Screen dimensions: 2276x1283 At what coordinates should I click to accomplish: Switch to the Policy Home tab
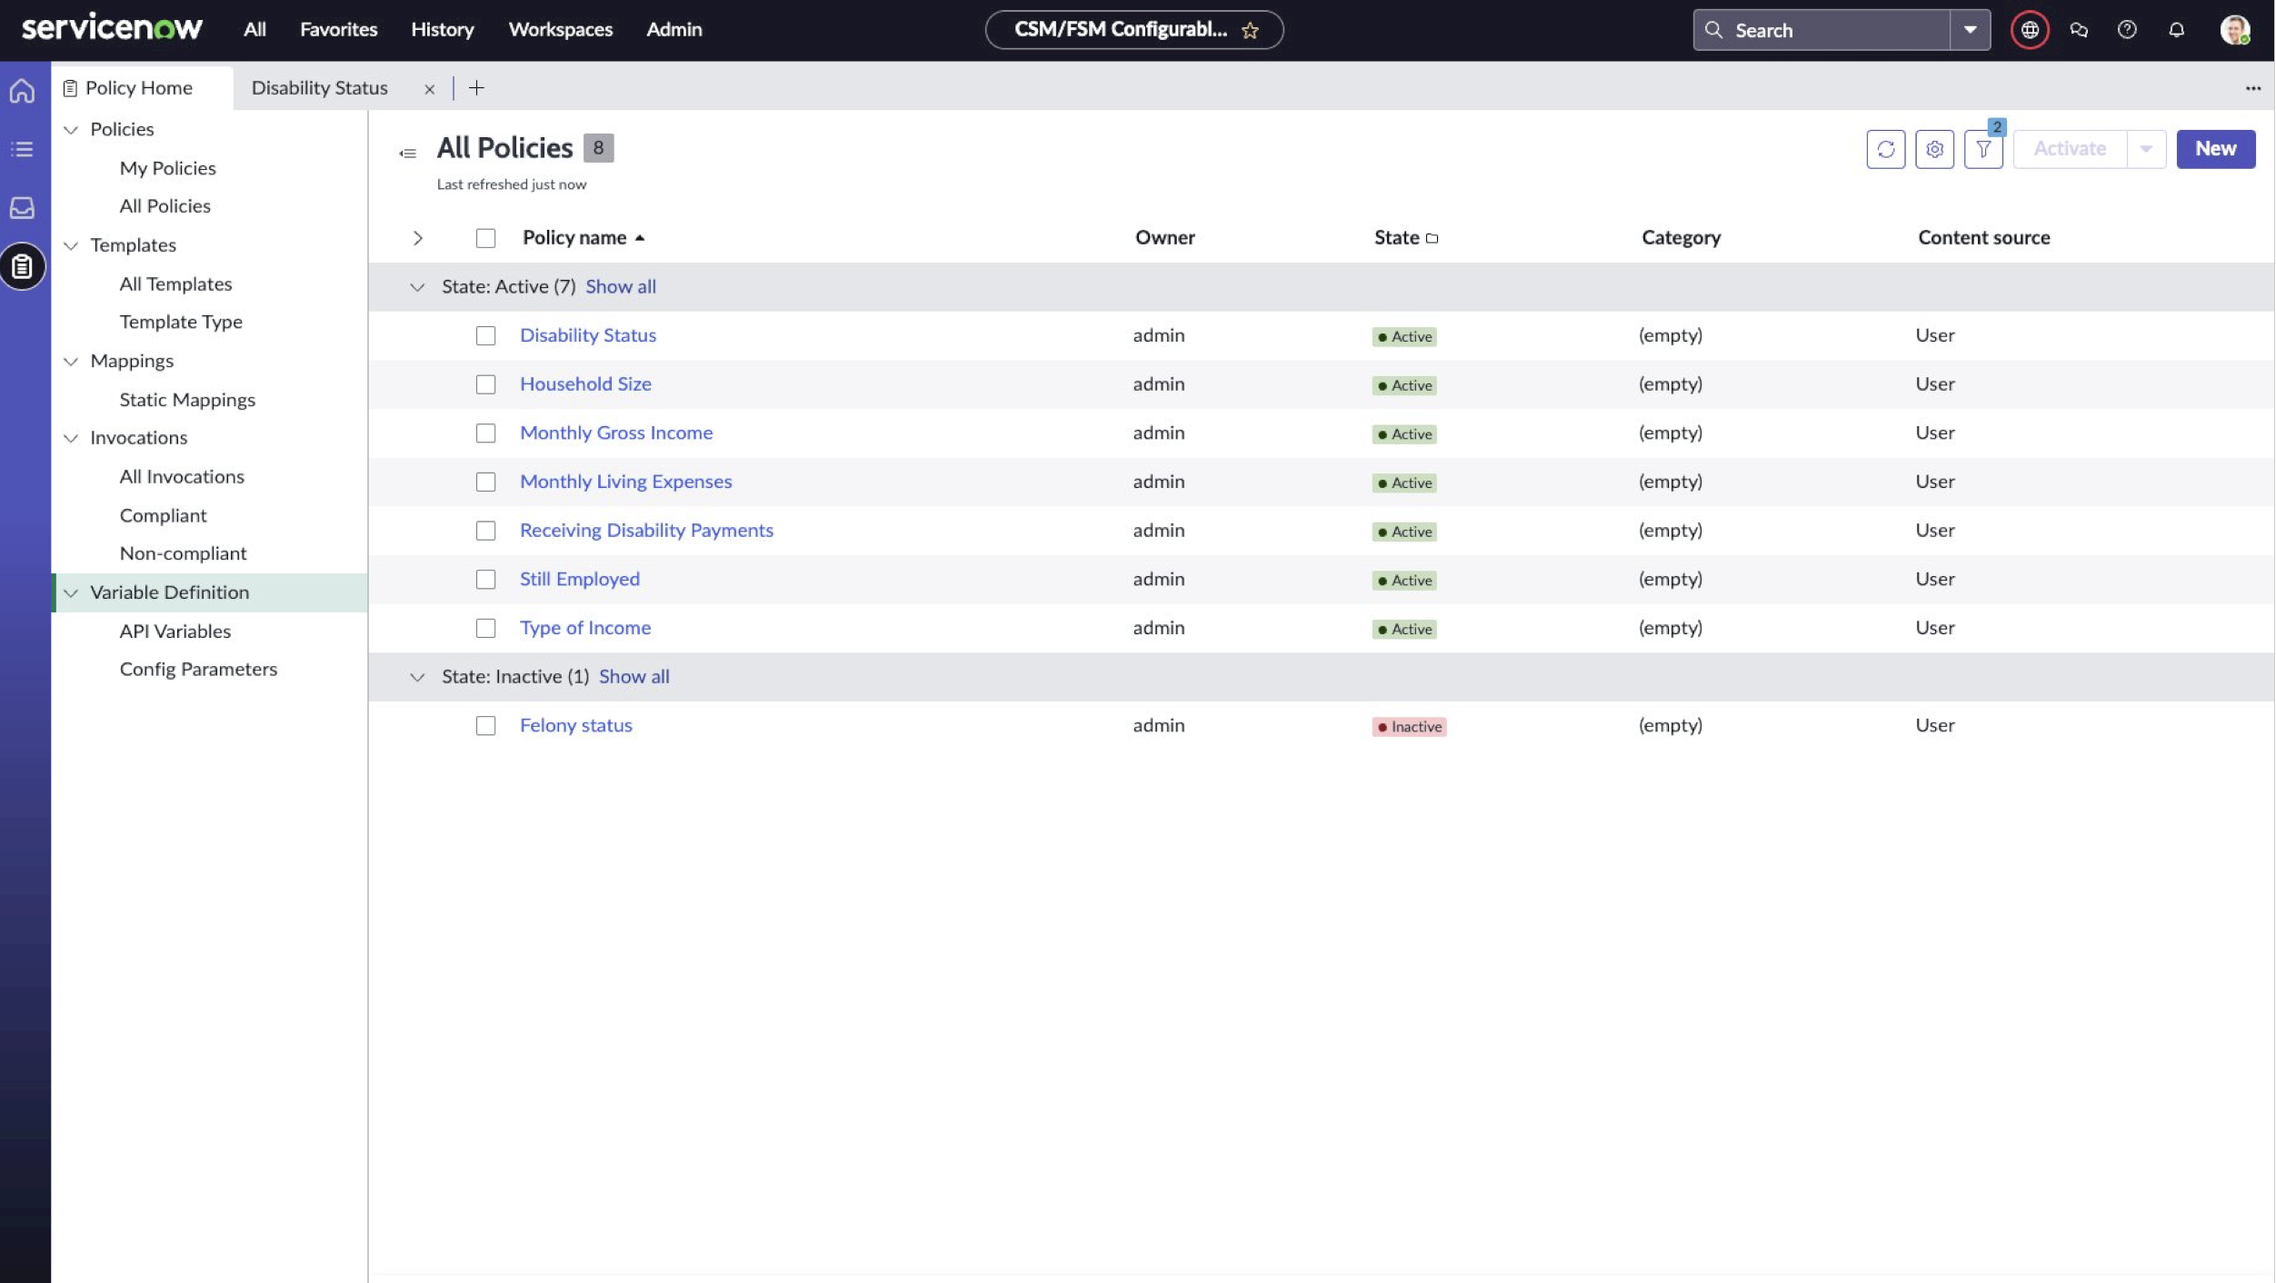coord(143,87)
